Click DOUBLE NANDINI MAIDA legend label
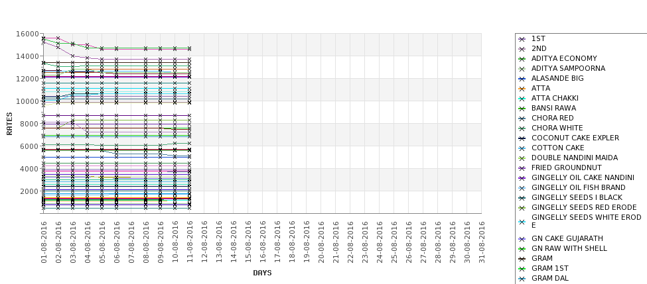Image resolution: width=647 pixels, height=284 pixels. [x=575, y=158]
